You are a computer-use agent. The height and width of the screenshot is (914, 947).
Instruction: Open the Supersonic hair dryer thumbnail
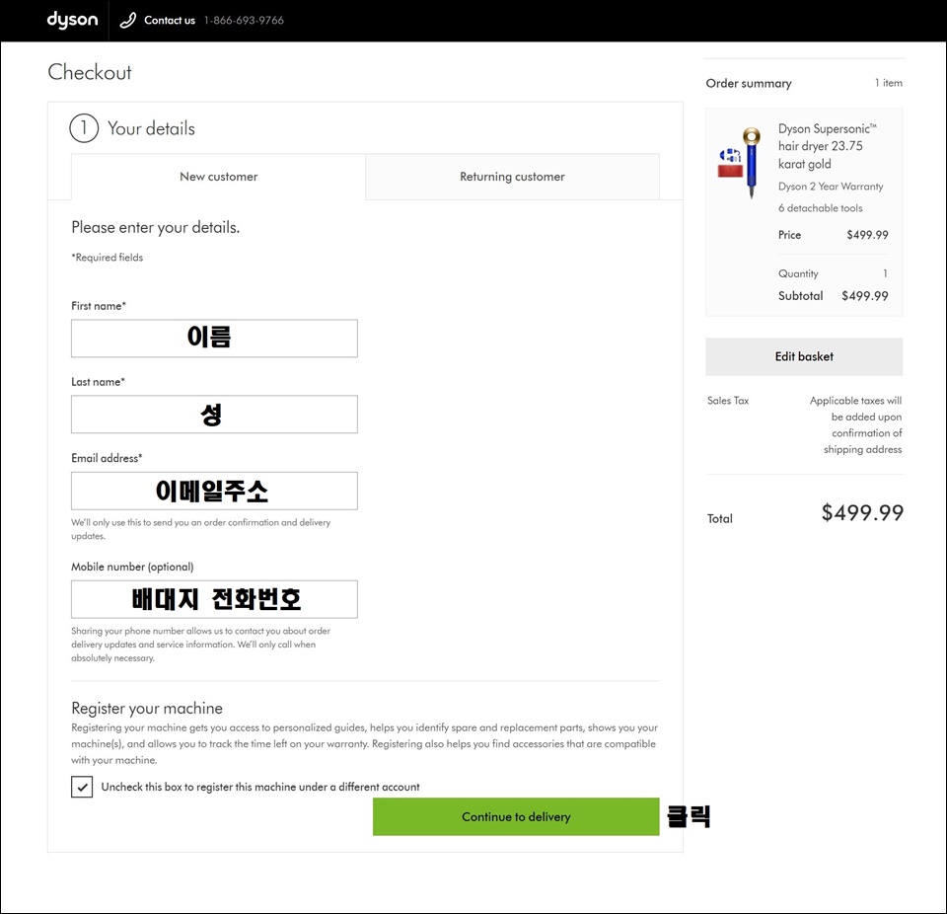pyautogui.click(x=741, y=162)
